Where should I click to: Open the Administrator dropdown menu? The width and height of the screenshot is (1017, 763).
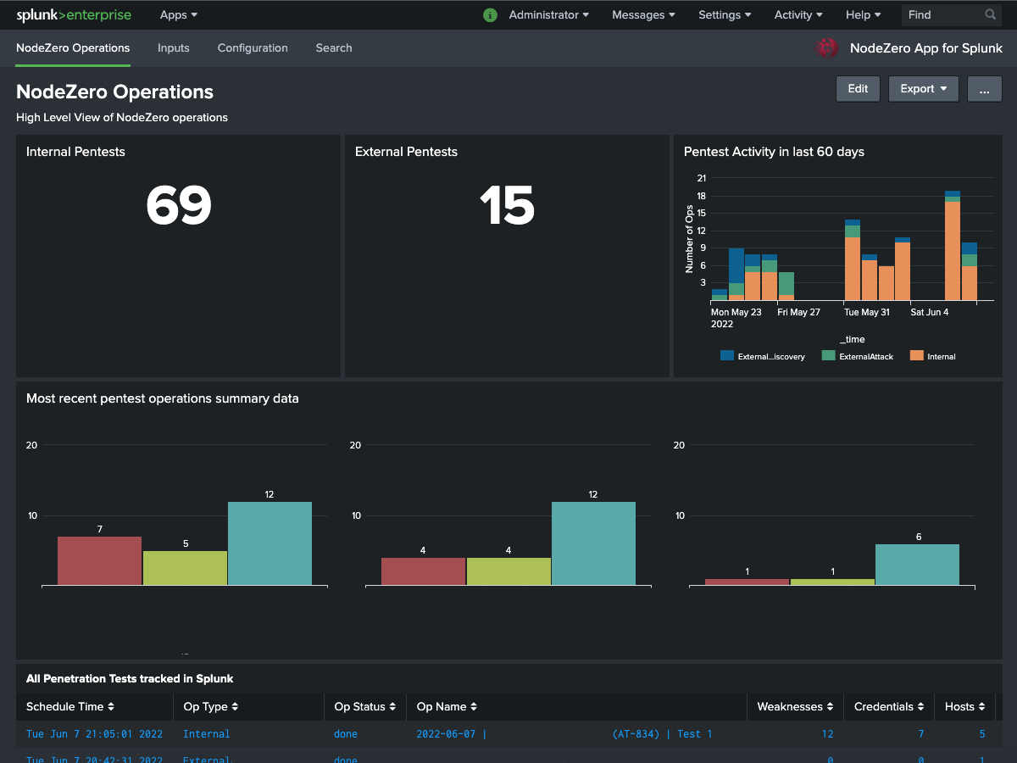coord(549,14)
